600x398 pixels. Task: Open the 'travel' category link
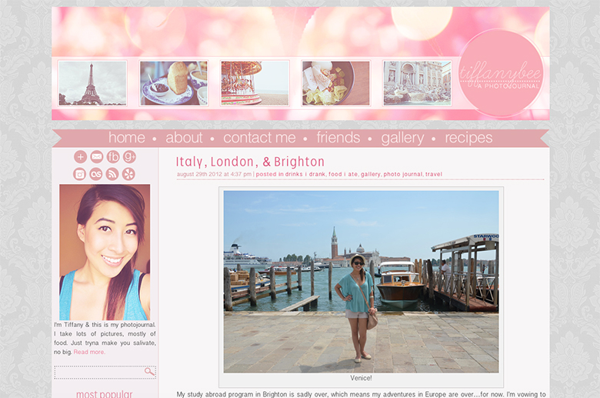(434, 174)
